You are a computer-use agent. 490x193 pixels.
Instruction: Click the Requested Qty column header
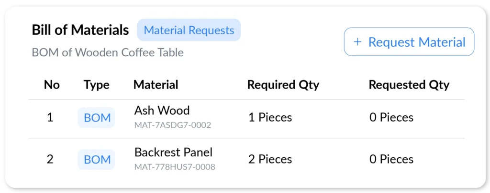(x=409, y=85)
